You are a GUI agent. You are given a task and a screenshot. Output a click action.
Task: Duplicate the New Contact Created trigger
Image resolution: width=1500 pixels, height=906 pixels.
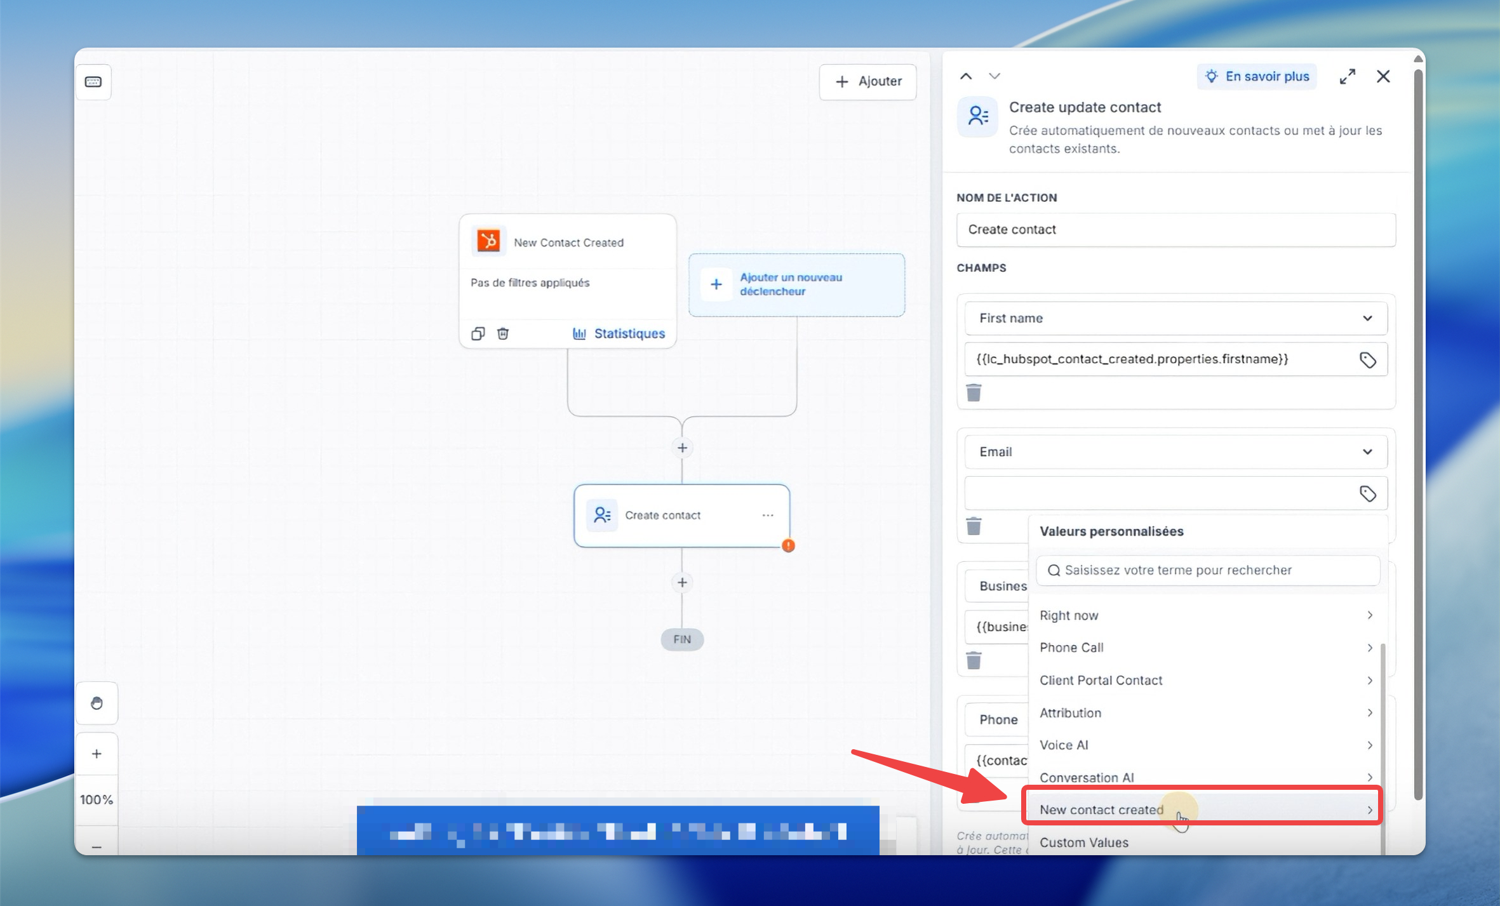(x=478, y=333)
